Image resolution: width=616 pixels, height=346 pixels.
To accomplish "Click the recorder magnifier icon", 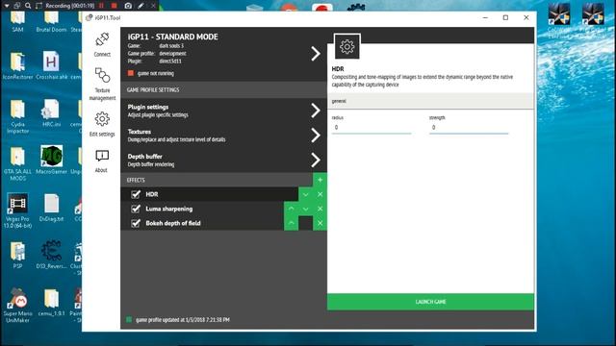I will point(28,6).
